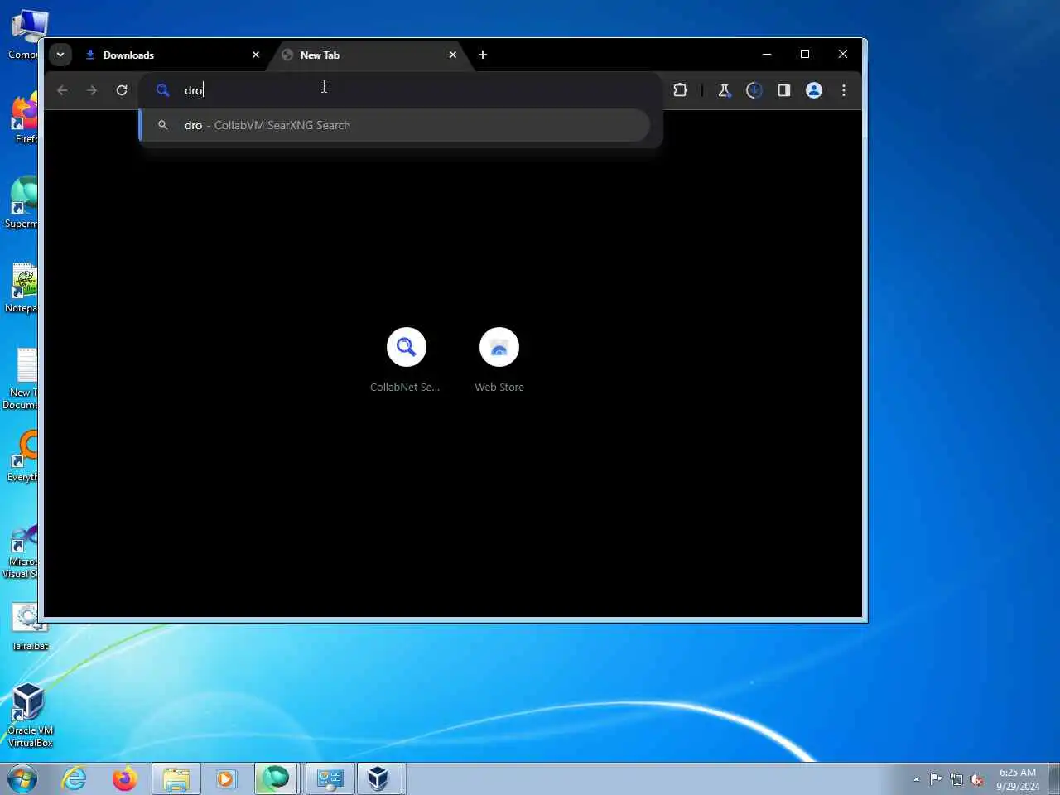The height and width of the screenshot is (795, 1060).
Task: Click the muted volume tray icon
Action: 977,779
